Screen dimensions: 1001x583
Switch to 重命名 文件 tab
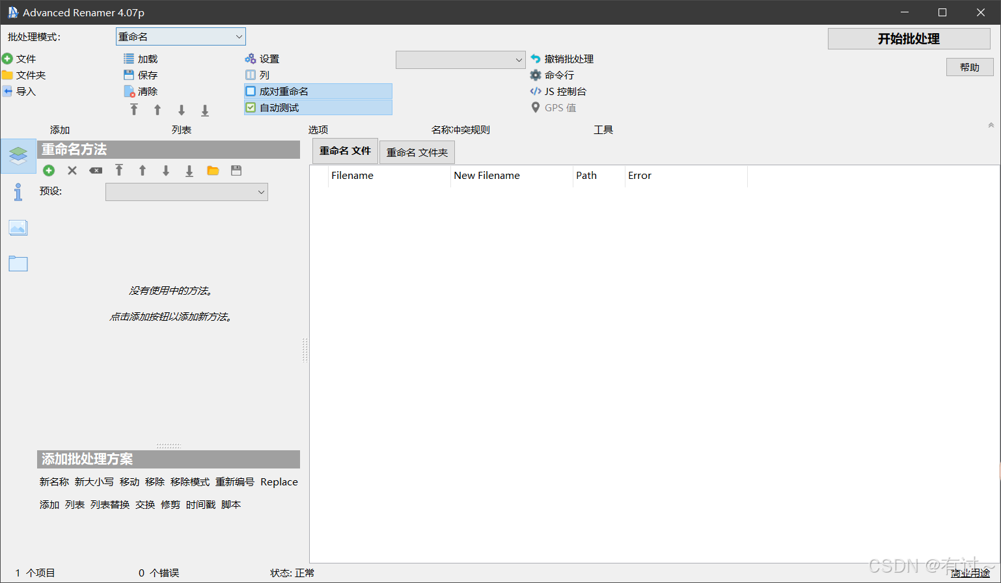pyautogui.click(x=345, y=151)
